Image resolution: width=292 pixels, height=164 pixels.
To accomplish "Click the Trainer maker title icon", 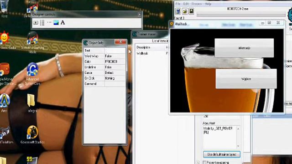I will pos(135,34).
